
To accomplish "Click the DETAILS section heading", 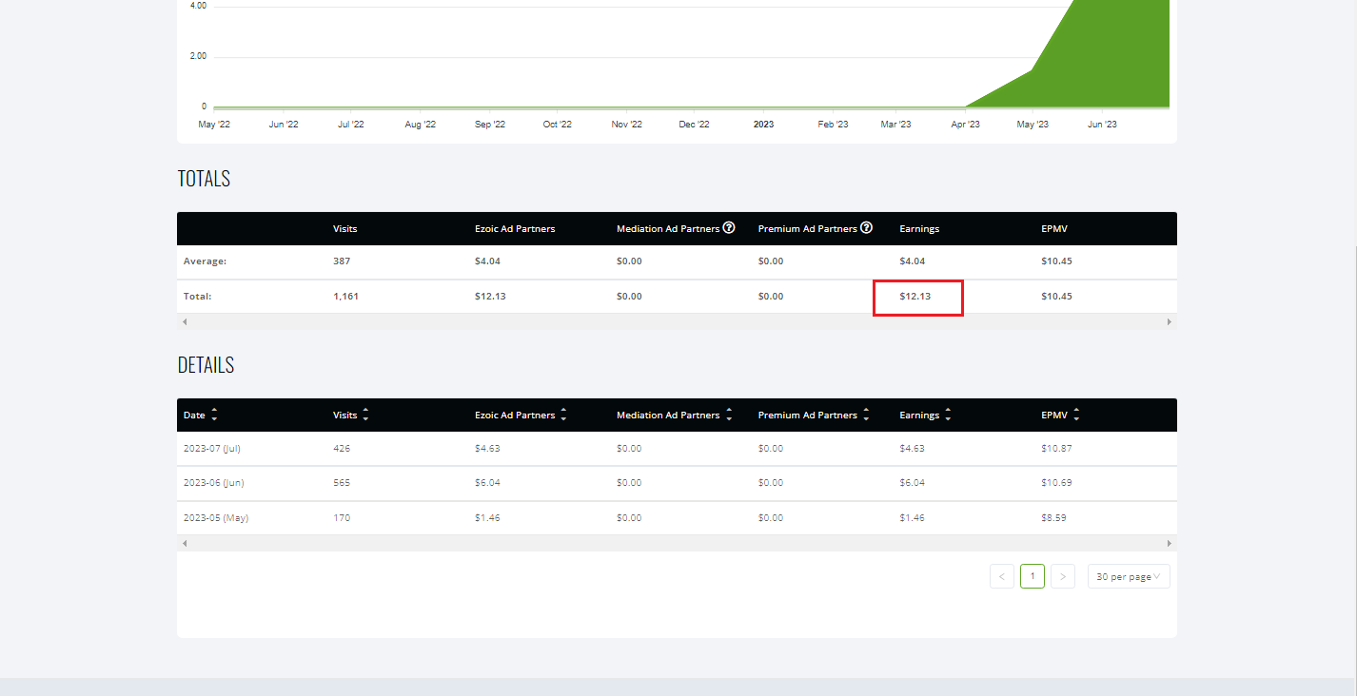I will (x=206, y=365).
